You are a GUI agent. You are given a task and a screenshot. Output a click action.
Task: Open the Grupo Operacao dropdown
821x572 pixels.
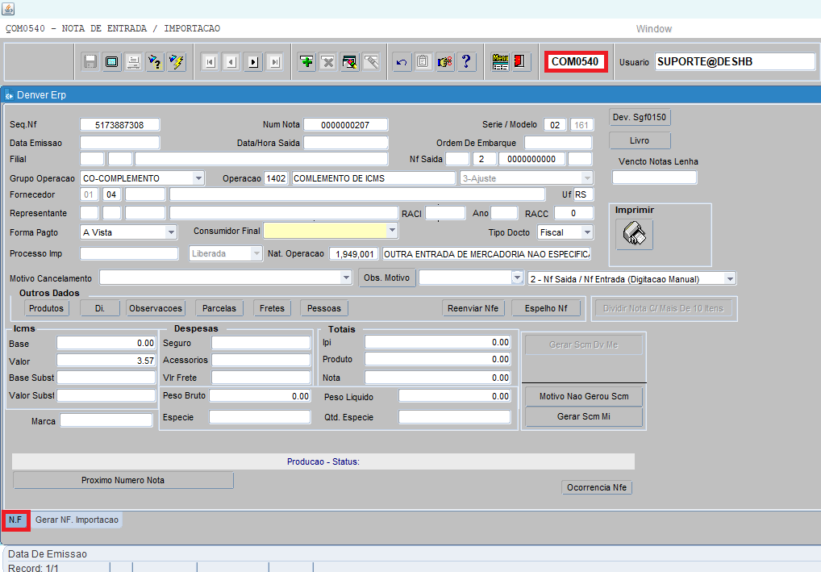pos(198,178)
